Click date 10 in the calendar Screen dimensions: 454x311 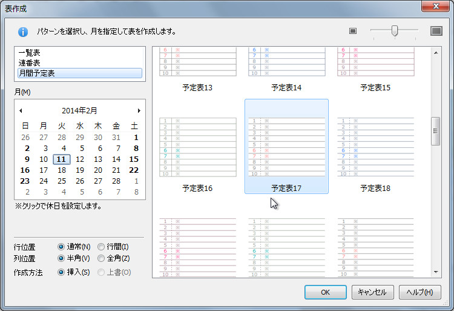(44, 159)
